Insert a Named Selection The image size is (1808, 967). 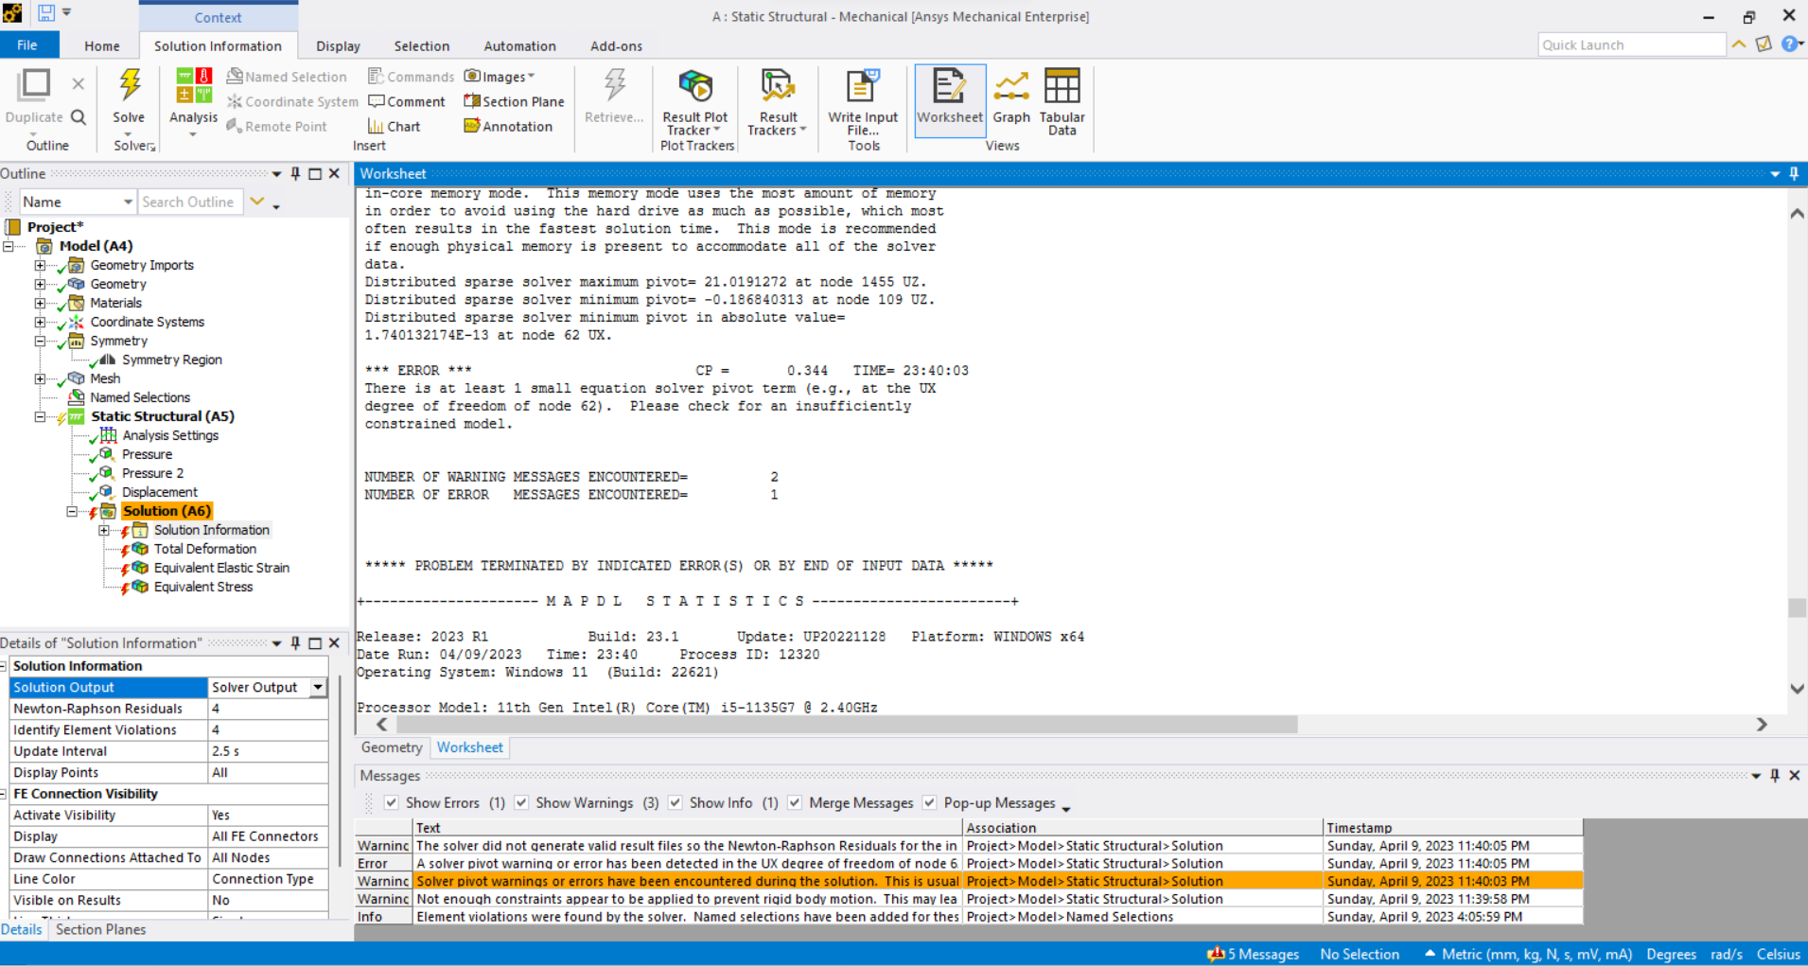pos(286,77)
